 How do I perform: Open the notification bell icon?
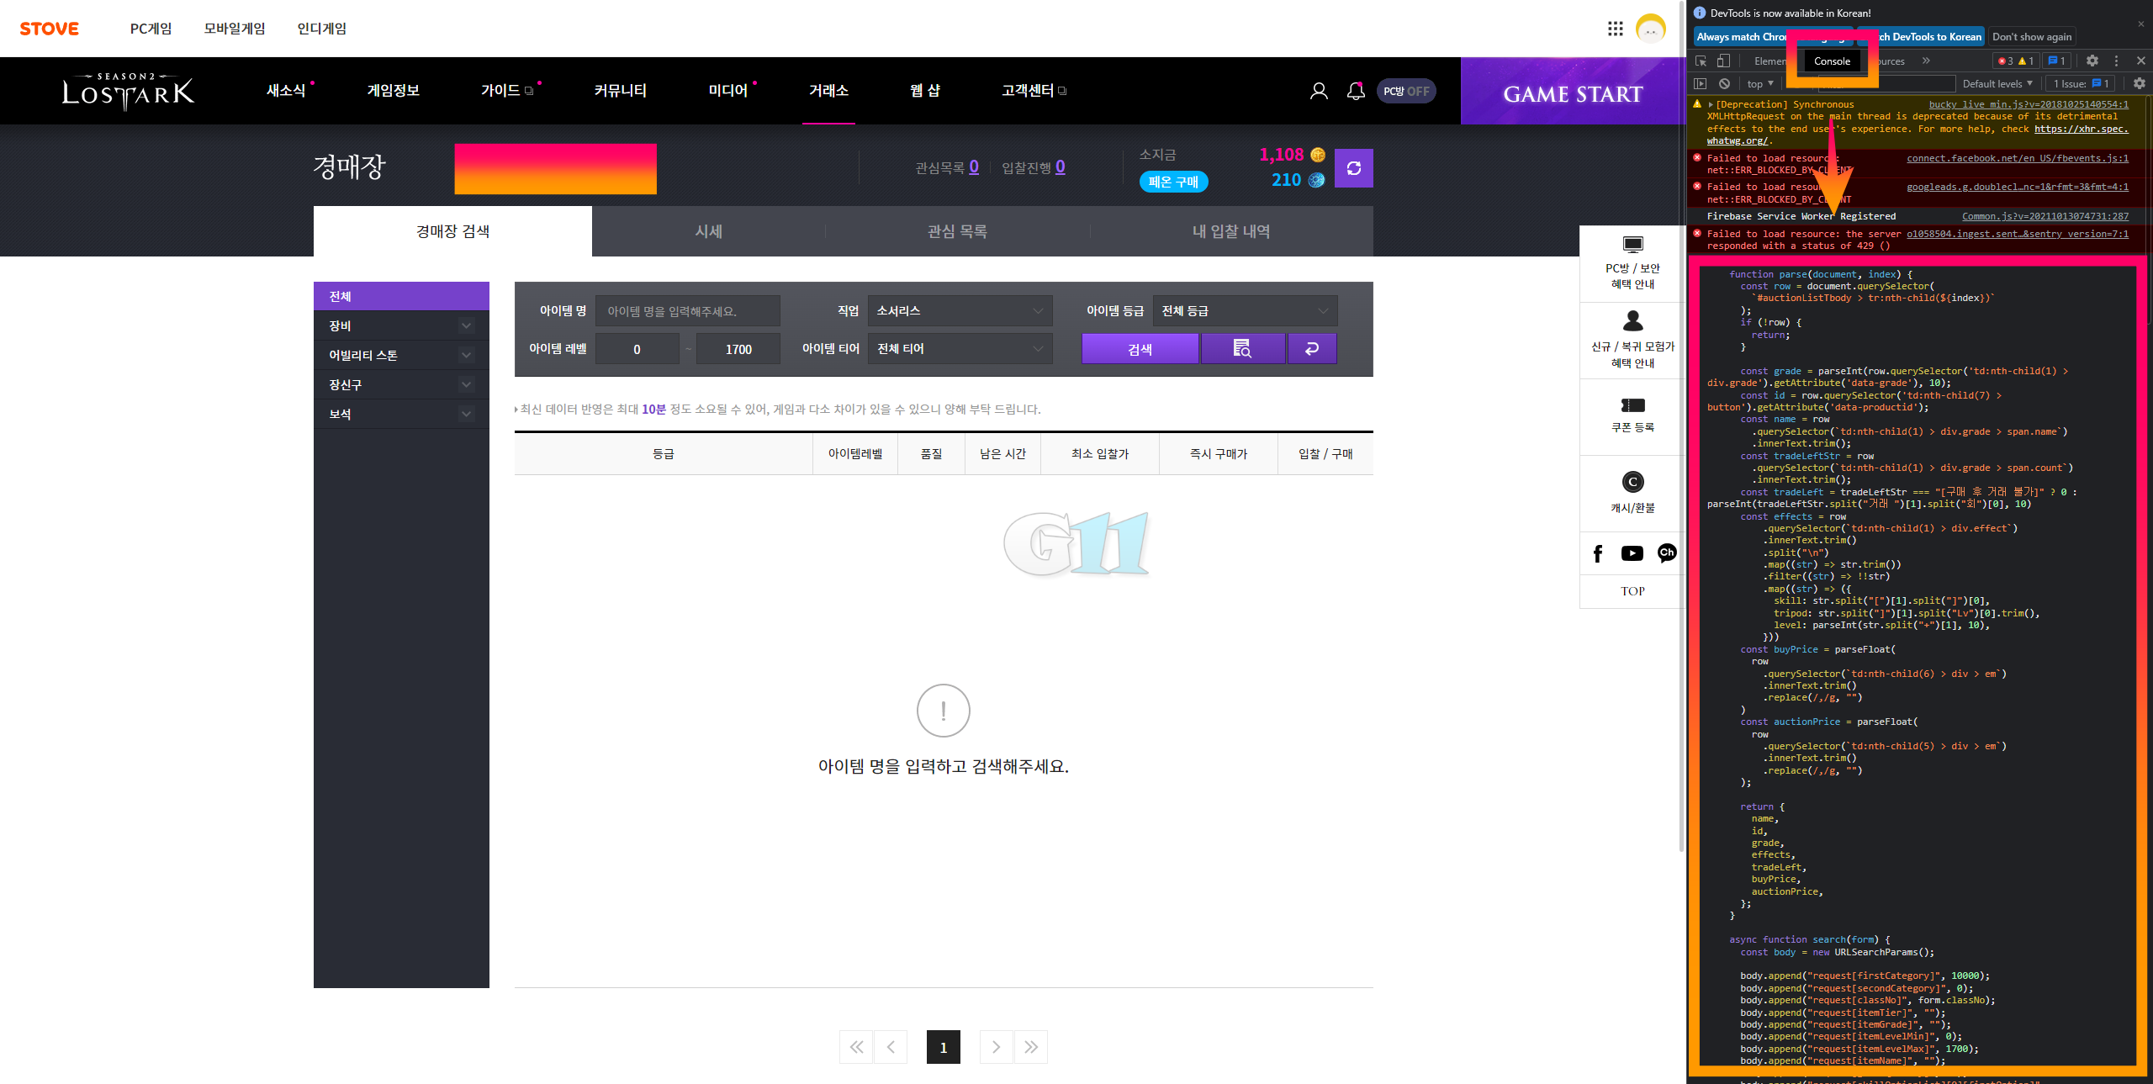pos(1356,91)
